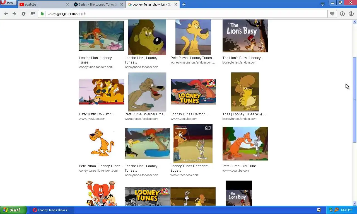Close the Series - The Looney Tunes tab
Viewport: 357px width, 214px height.
122,4
